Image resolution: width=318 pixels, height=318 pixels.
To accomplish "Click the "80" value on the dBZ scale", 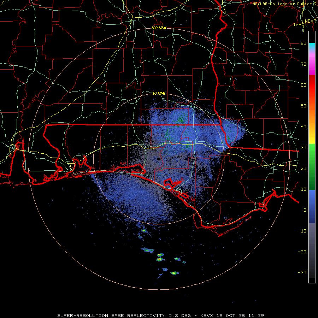I will pyautogui.click(x=304, y=43).
